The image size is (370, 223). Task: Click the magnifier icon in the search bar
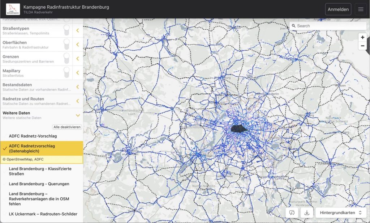294,26
